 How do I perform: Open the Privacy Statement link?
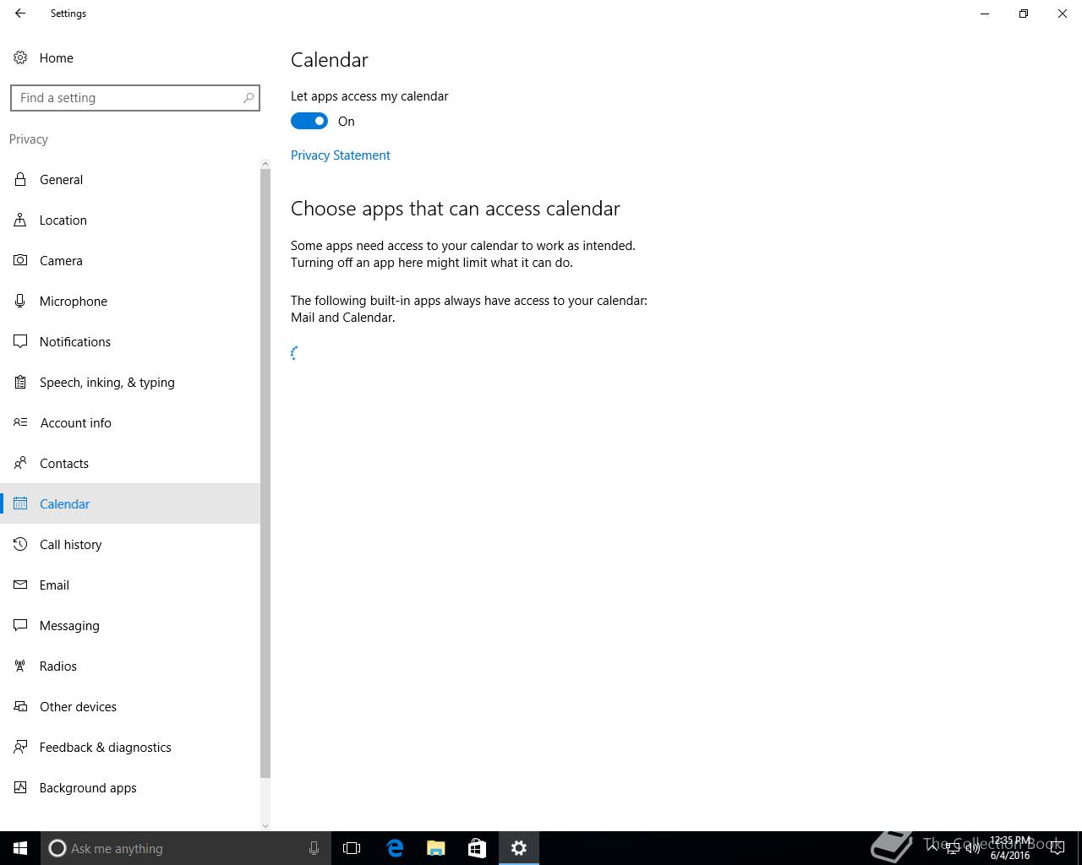pos(341,155)
